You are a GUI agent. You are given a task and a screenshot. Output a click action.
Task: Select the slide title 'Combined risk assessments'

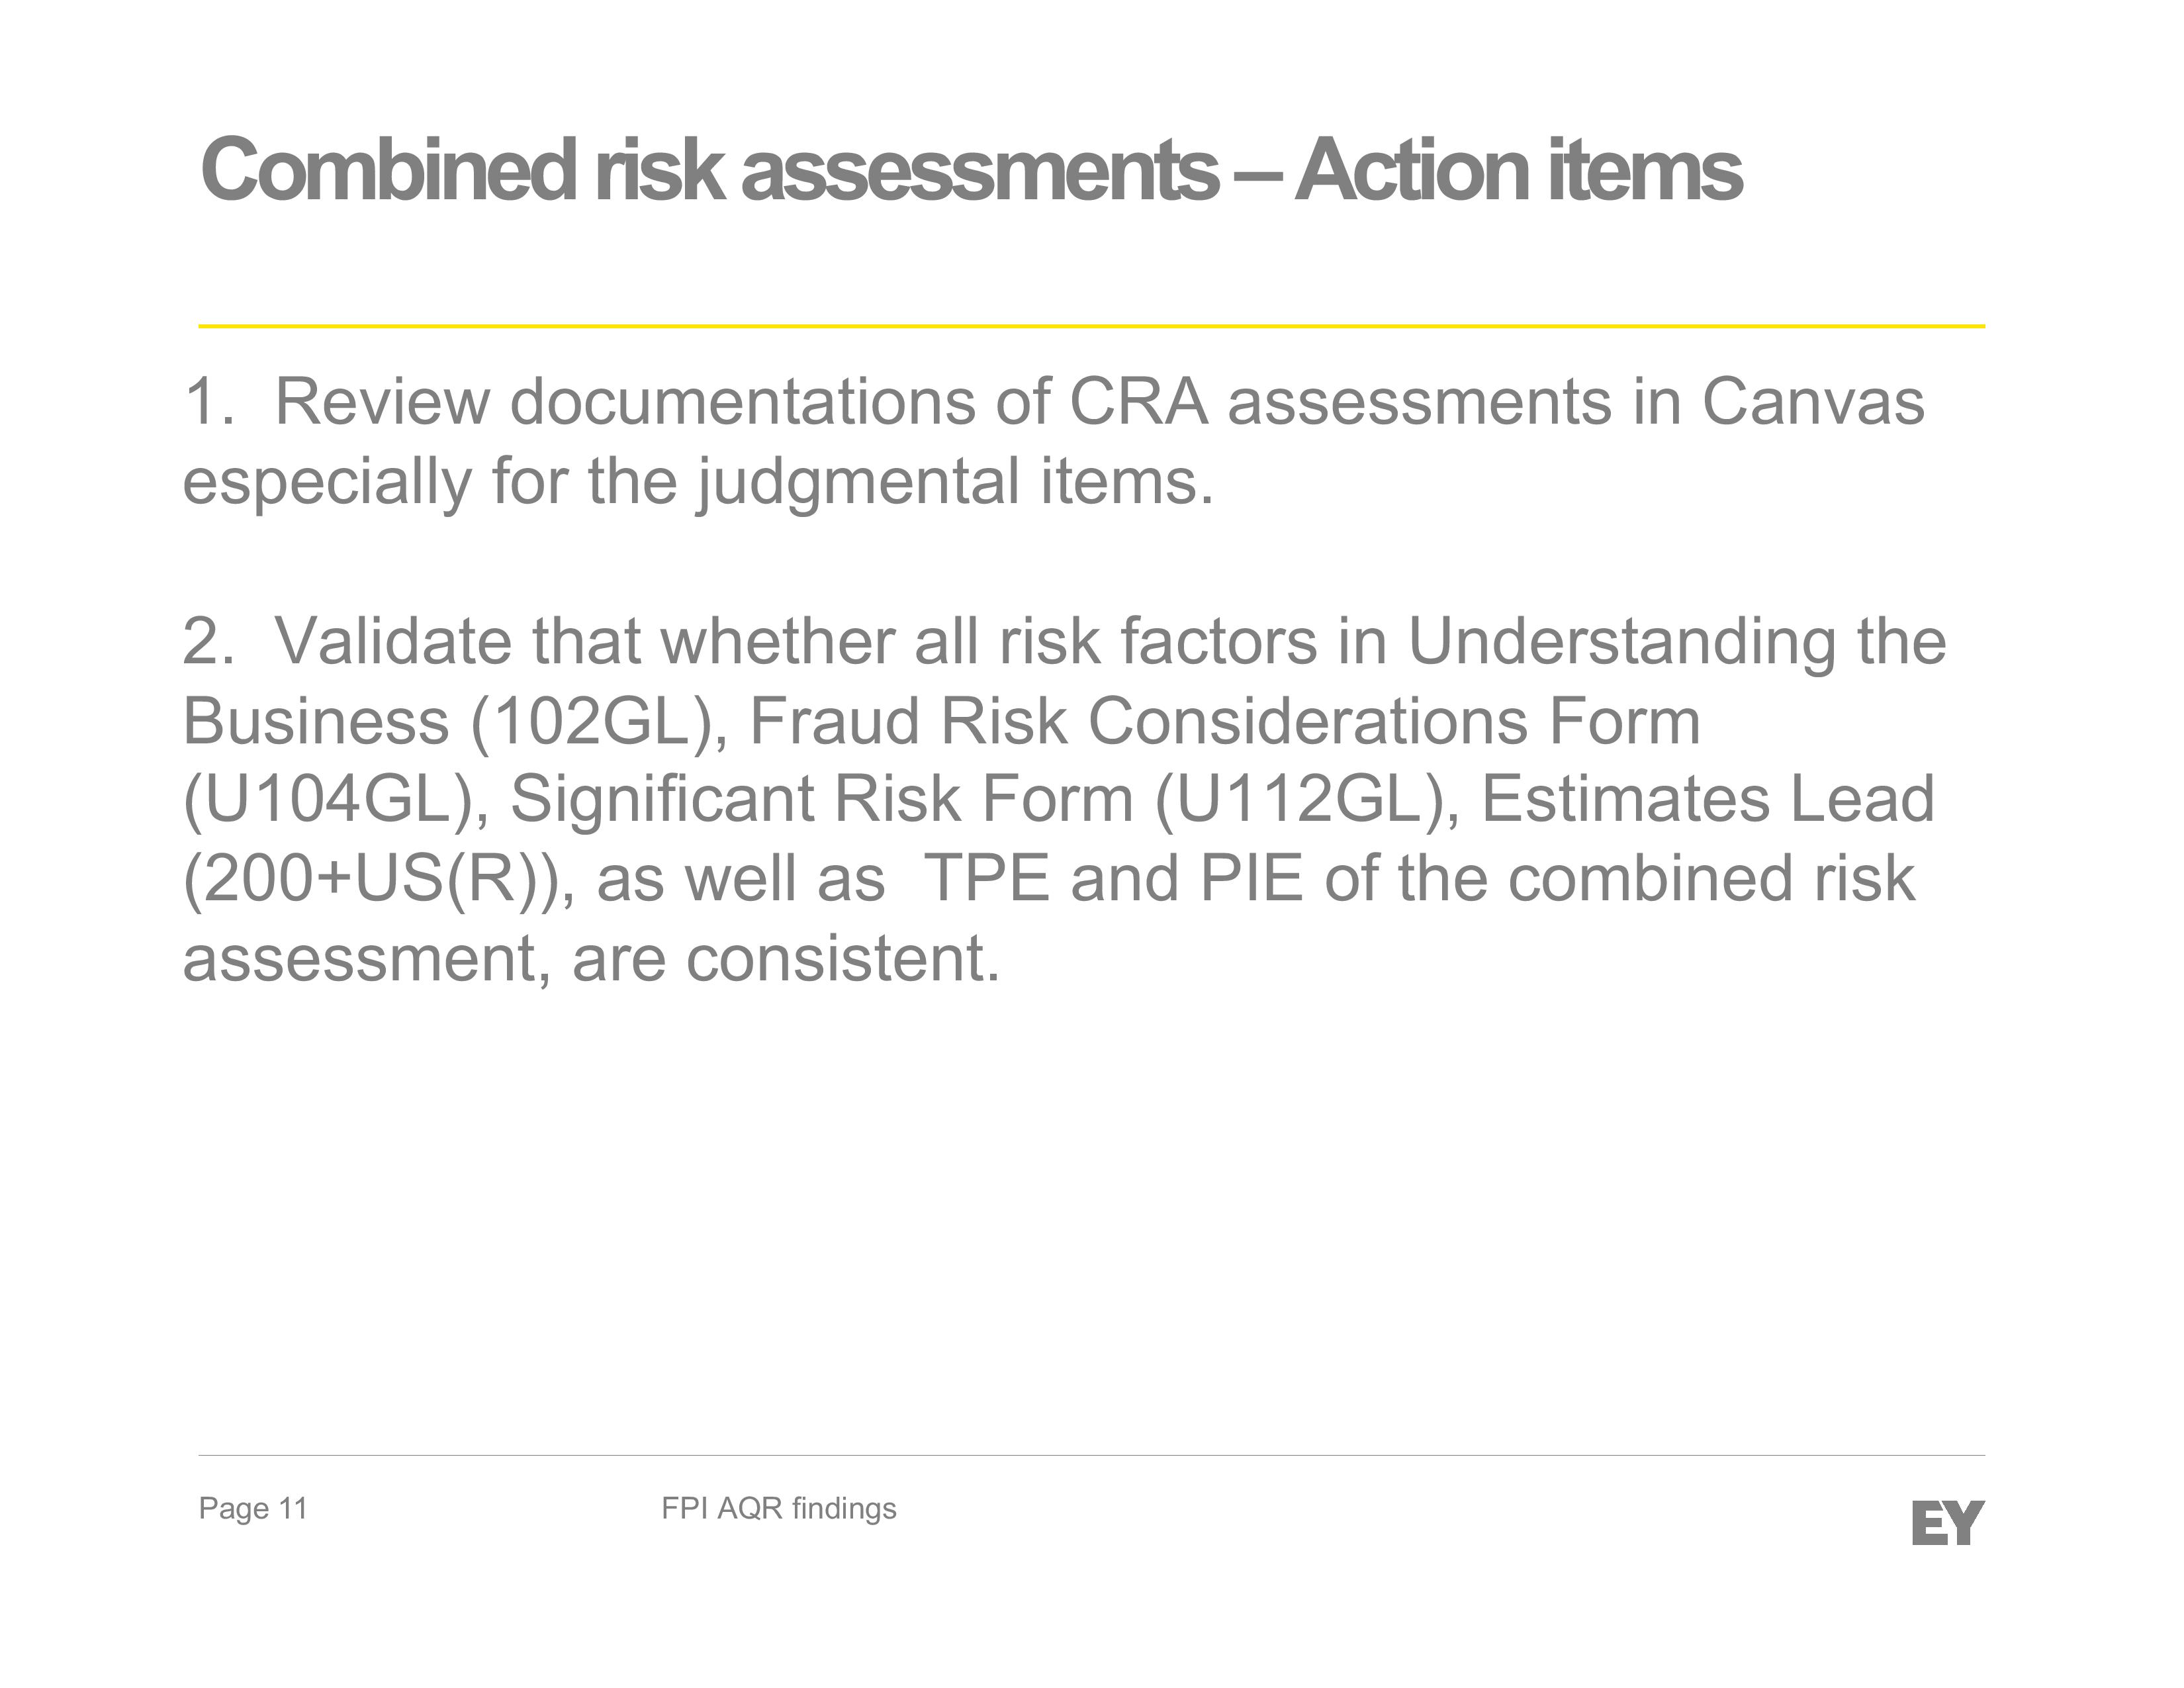[x=709, y=169]
